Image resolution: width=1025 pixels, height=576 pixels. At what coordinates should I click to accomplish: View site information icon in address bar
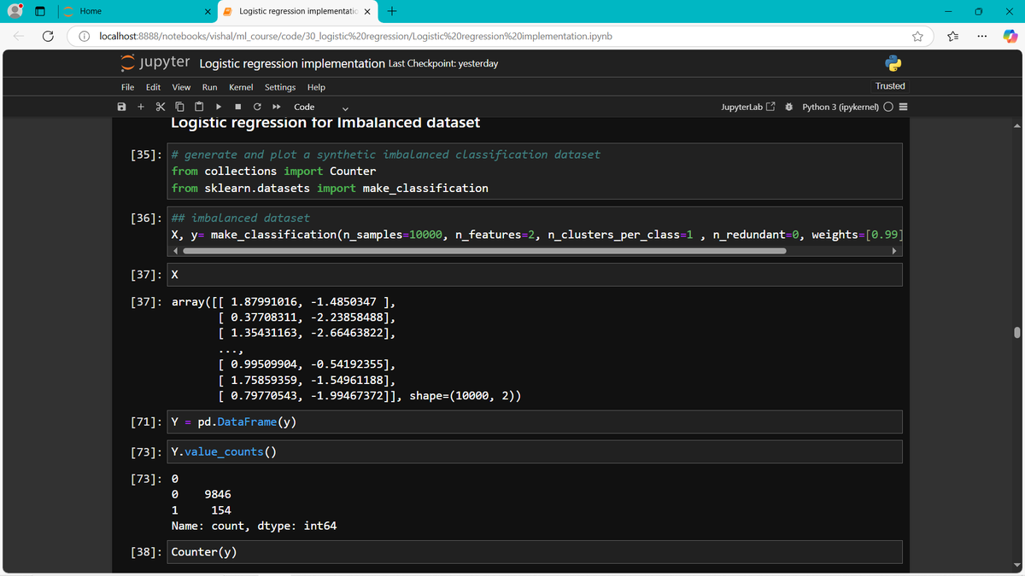pyautogui.click(x=85, y=37)
